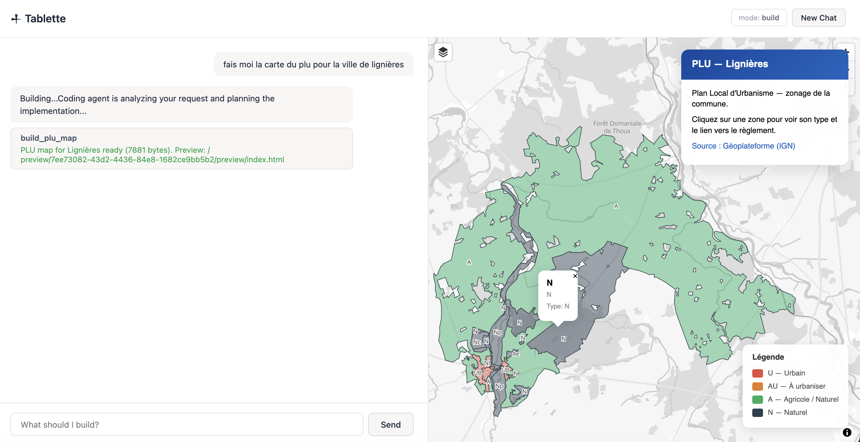
Task: Click the orange AU — À urbaniser swatch
Action: (x=758, y=386)
